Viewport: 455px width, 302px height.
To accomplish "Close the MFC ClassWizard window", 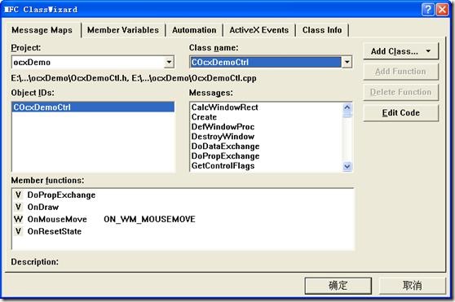I will pyautogui.click(x=442, y=10).
